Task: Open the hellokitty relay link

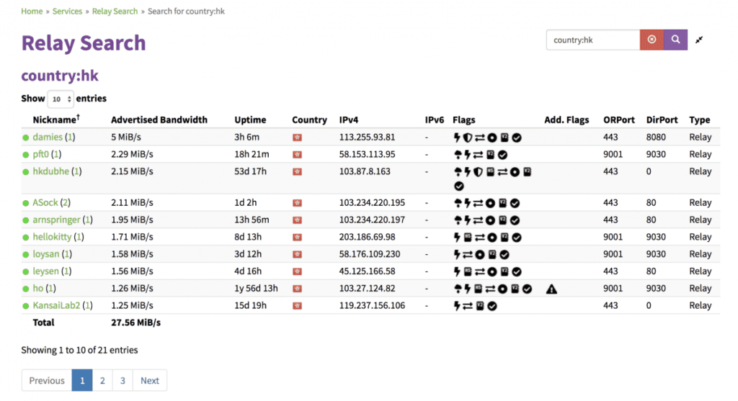Action: click(x=52, y=237)
